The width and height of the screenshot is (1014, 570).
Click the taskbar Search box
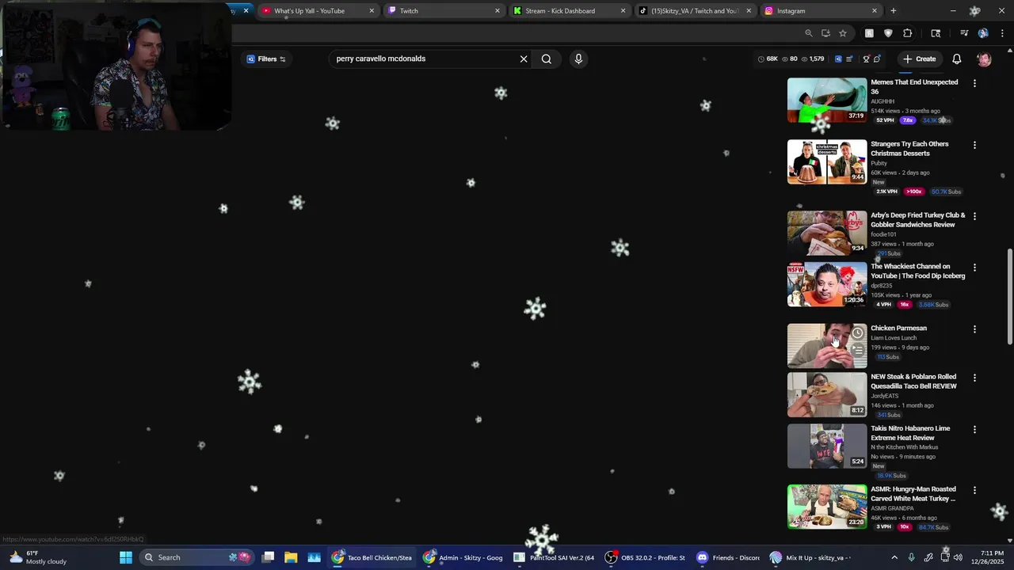(x=196, y=557)
